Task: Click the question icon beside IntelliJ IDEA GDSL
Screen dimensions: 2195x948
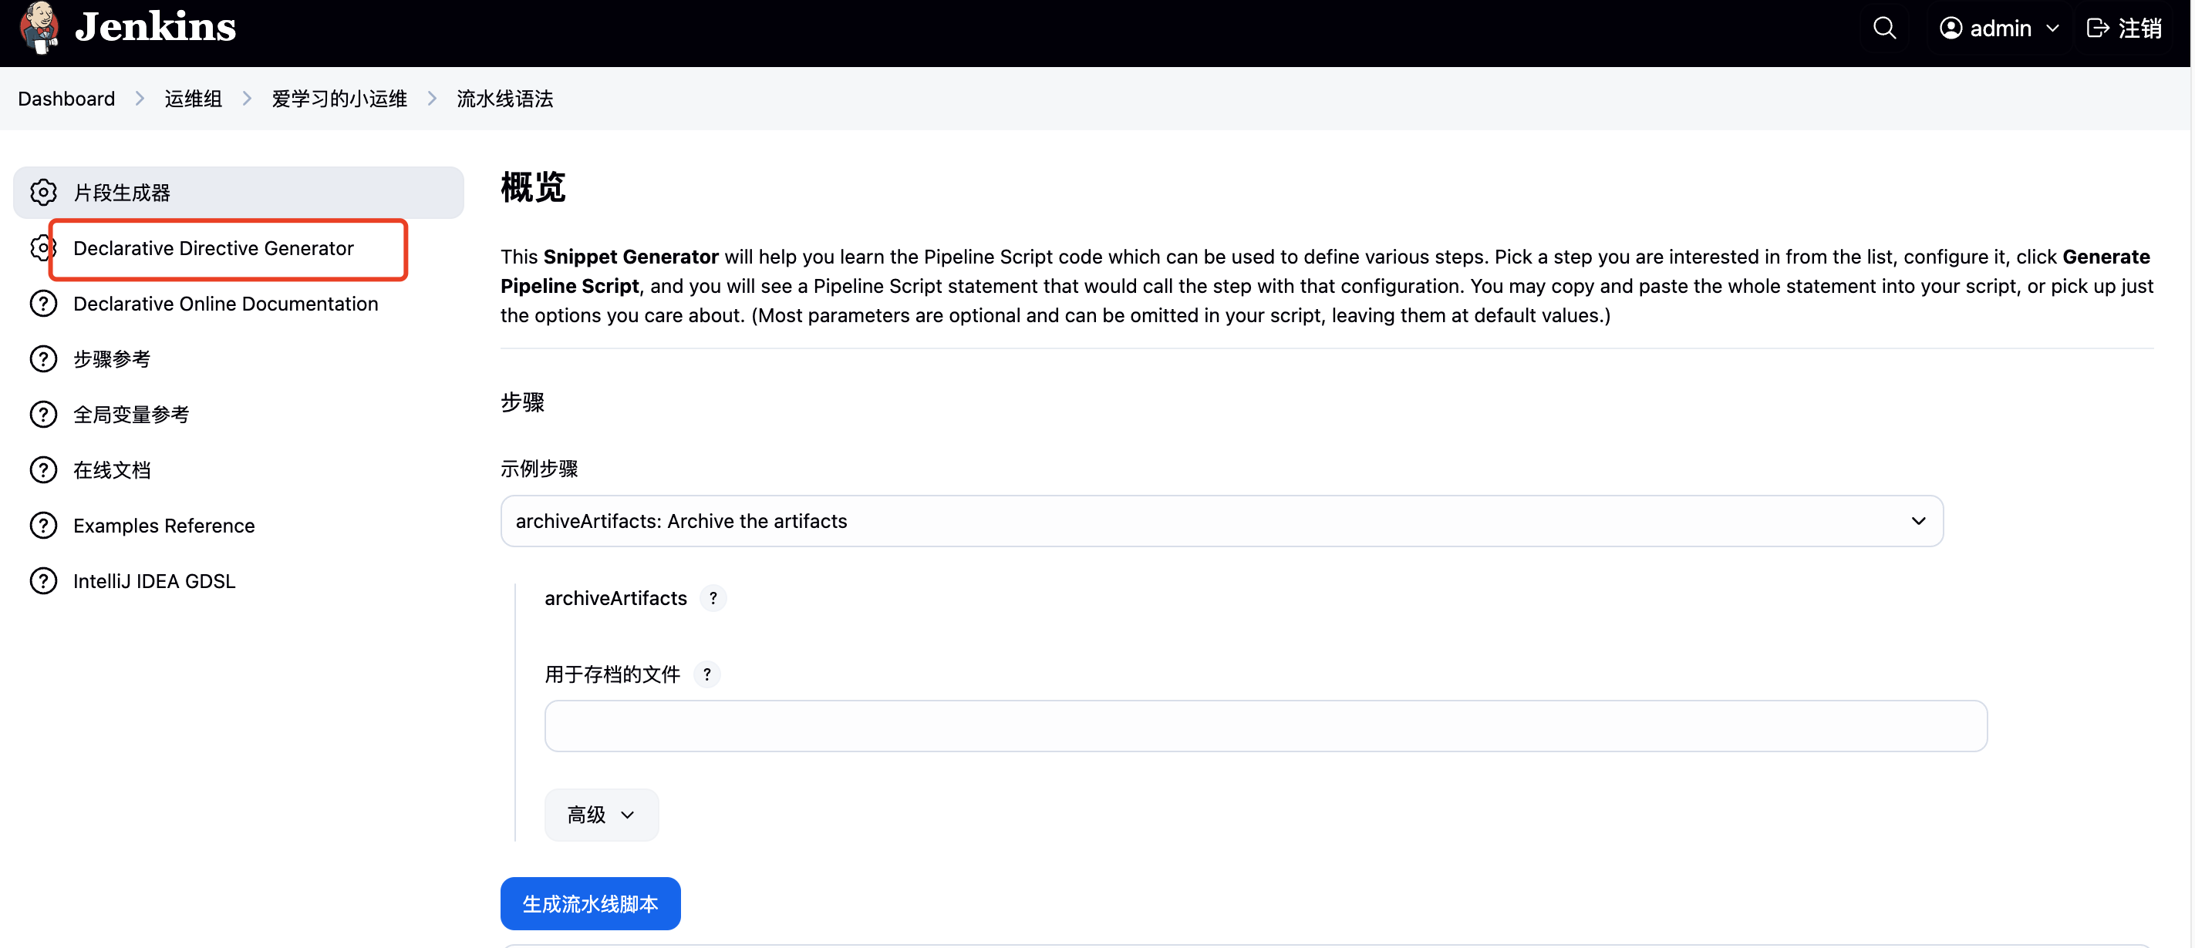Action: [43, 581]
